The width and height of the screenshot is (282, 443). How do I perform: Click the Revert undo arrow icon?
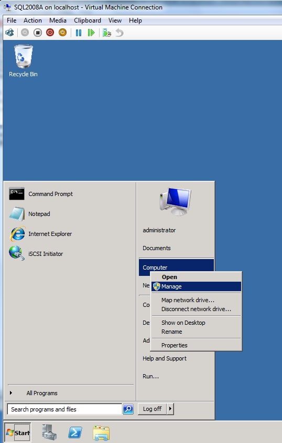coord(120,33)
